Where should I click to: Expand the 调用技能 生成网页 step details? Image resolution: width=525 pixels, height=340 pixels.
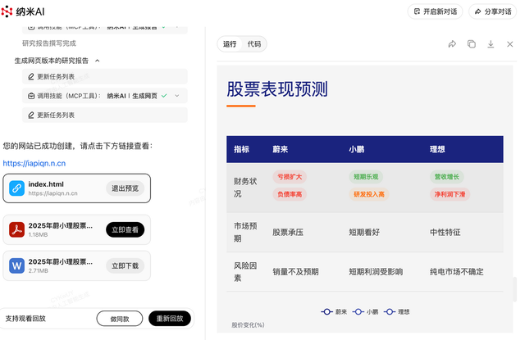point(176,96)
